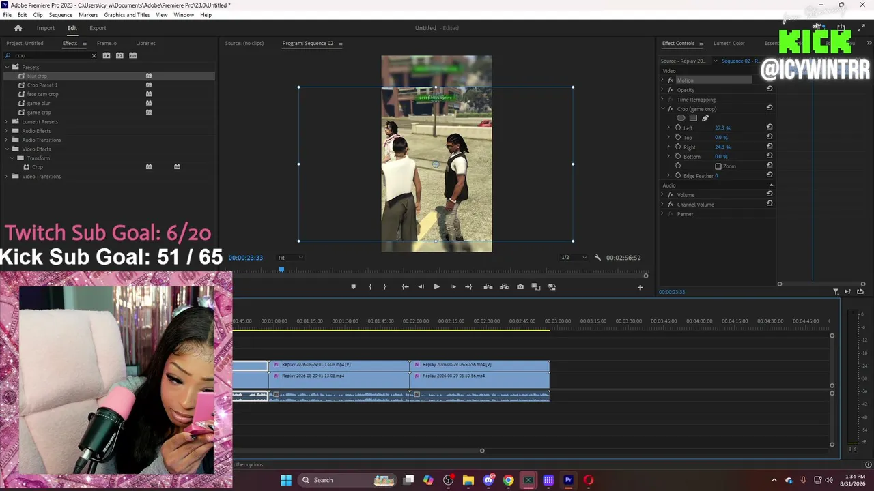Click the Lift button
Viewport: 874px width, 491px height.
(x=488, y=287)
